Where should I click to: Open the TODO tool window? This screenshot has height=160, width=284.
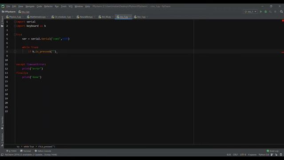11,151
